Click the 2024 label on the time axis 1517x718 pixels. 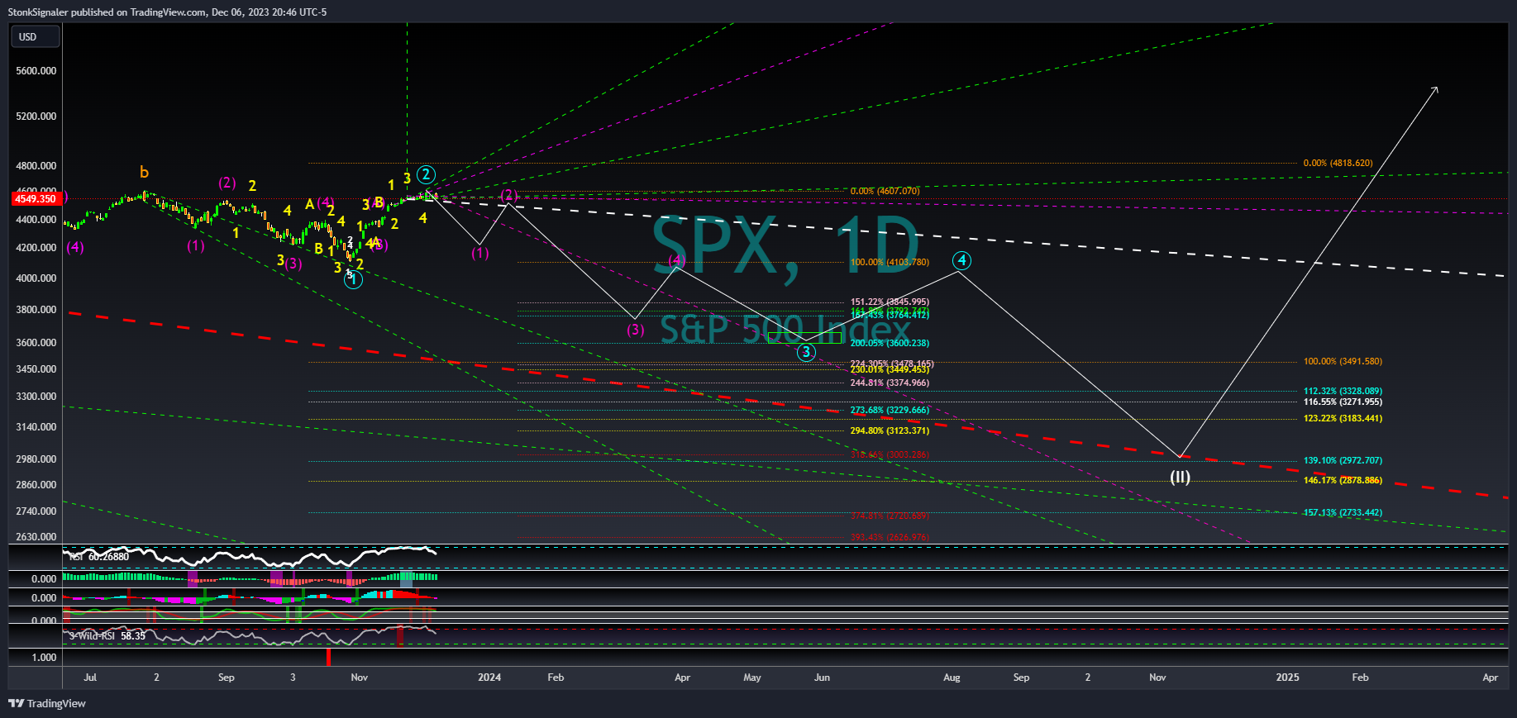(489, 678)
